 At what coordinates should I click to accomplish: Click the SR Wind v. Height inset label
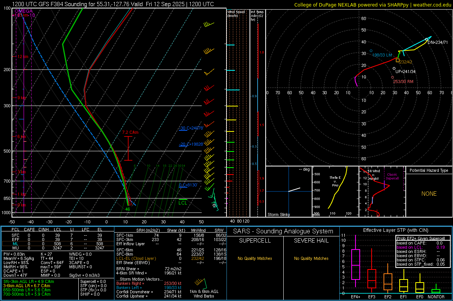(373, 175)
